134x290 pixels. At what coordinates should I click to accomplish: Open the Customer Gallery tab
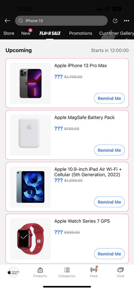[x=117, y=33]
